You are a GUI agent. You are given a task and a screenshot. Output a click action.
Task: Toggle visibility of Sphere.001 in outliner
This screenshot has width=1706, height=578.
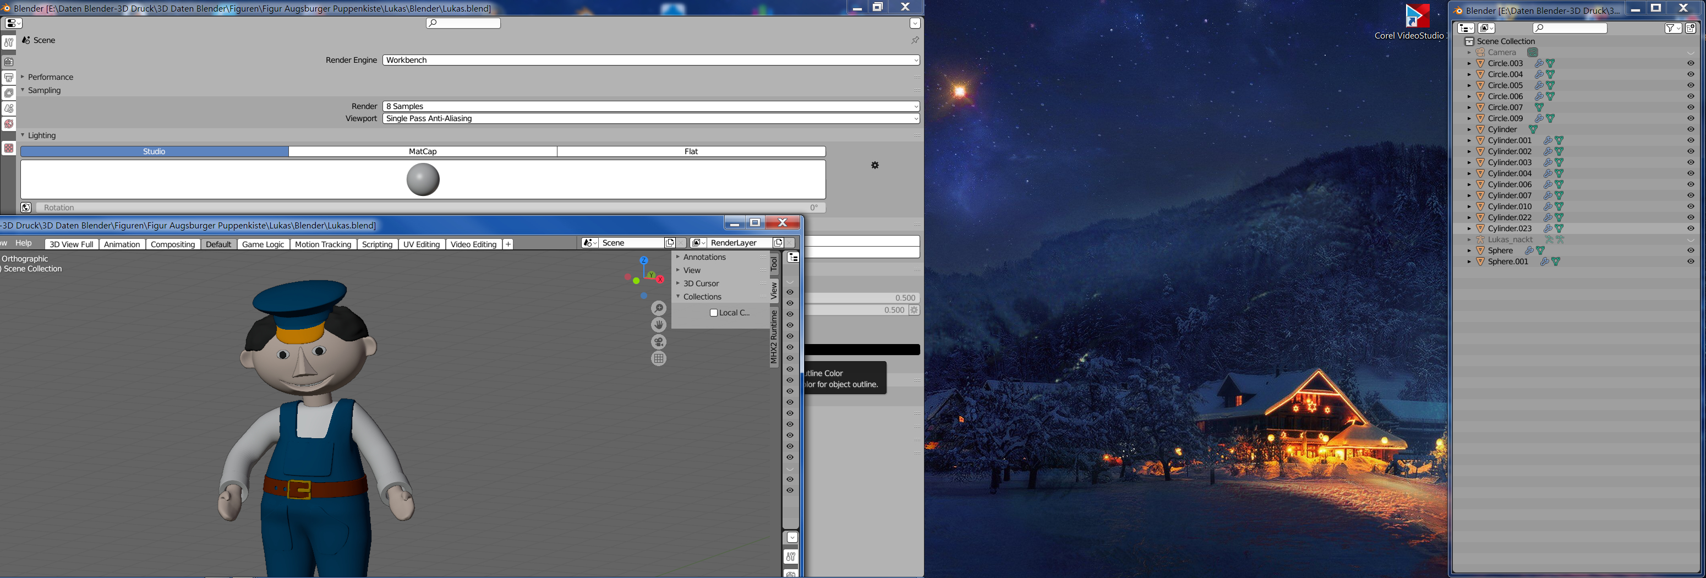point(1689,261)
